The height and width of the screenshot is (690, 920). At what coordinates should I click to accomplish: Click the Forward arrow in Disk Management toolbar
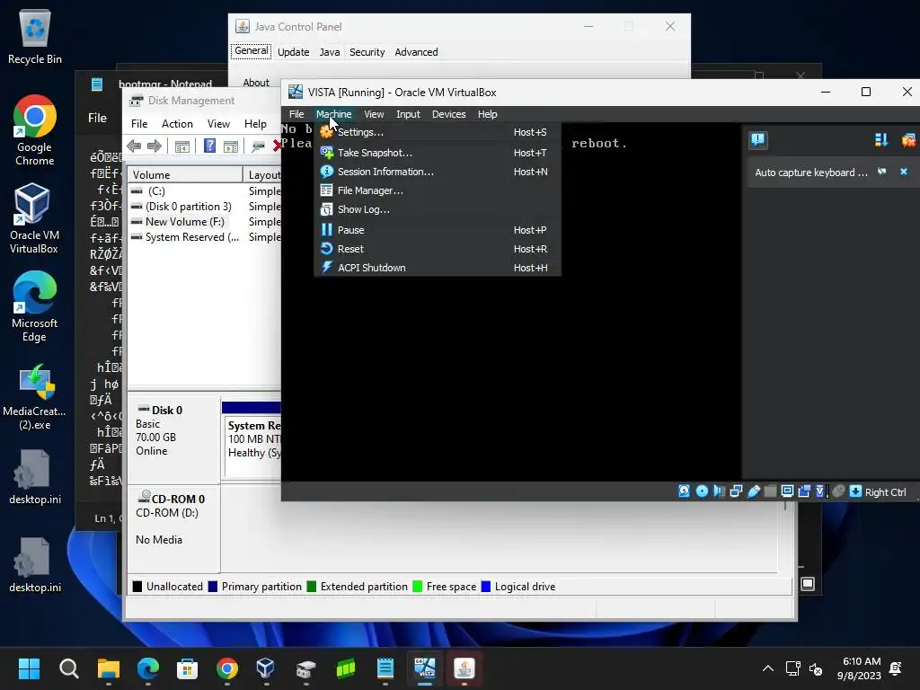[x=155, y=146]
